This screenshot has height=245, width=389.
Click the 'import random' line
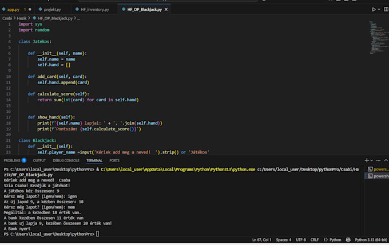(34, 30)
